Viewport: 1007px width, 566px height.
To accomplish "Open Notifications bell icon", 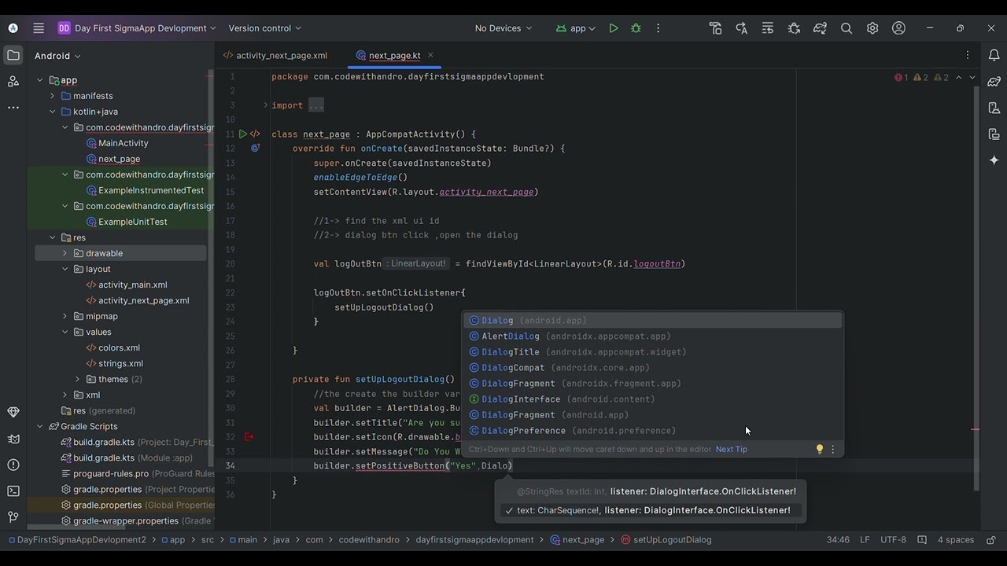I will click(994, 56).
